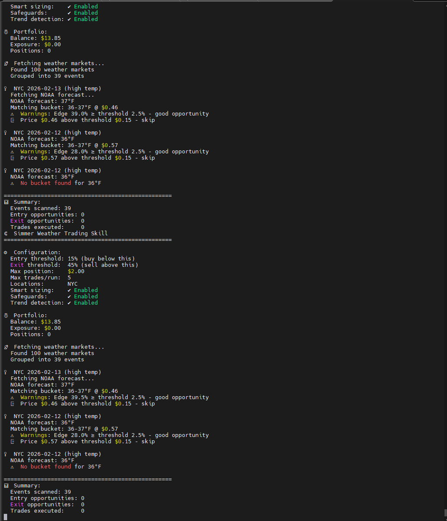Select the "Max position:" label
Viewport: 447px width, 521px height.
tap(32, 271)
